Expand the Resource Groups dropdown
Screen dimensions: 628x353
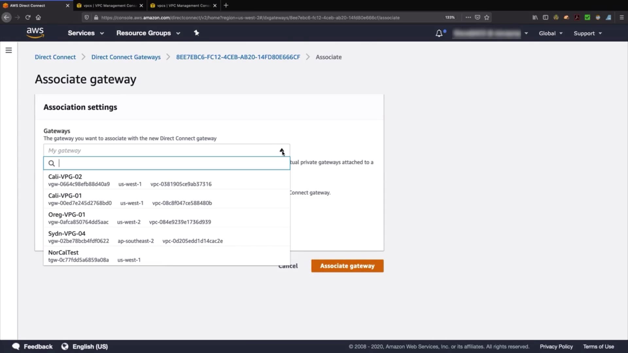[148, 33]
